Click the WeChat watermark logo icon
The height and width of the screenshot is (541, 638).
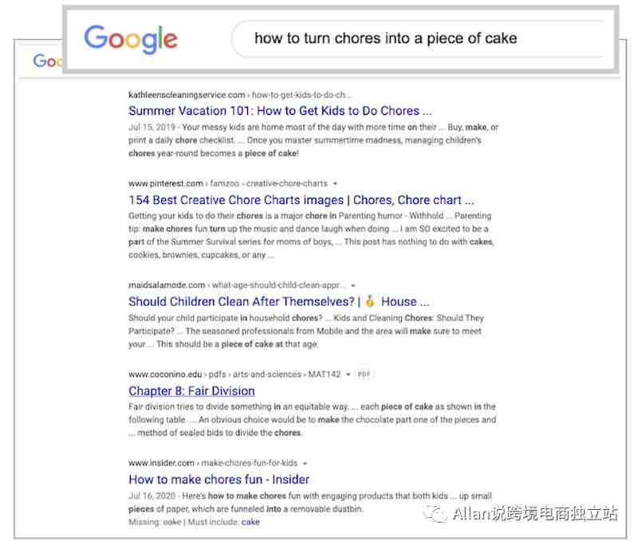click(x=435, y=514)
